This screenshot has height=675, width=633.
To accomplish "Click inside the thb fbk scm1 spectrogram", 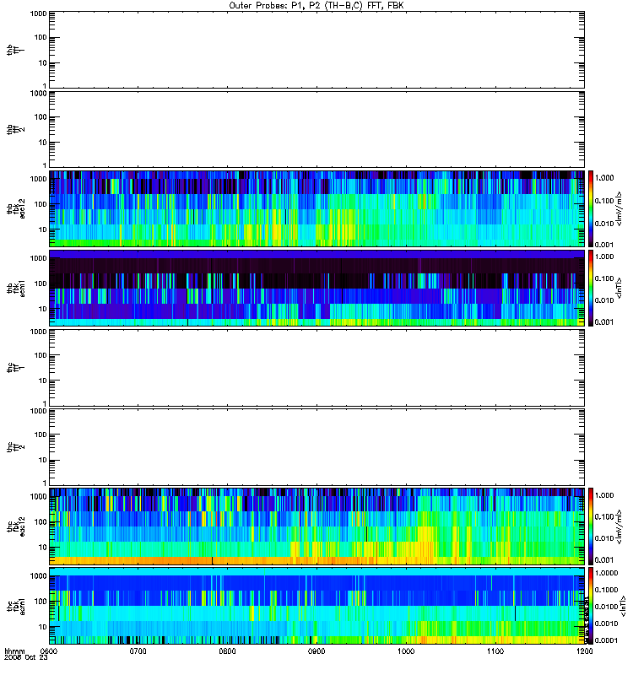I will pyautogui.click(x=317, y=288).
